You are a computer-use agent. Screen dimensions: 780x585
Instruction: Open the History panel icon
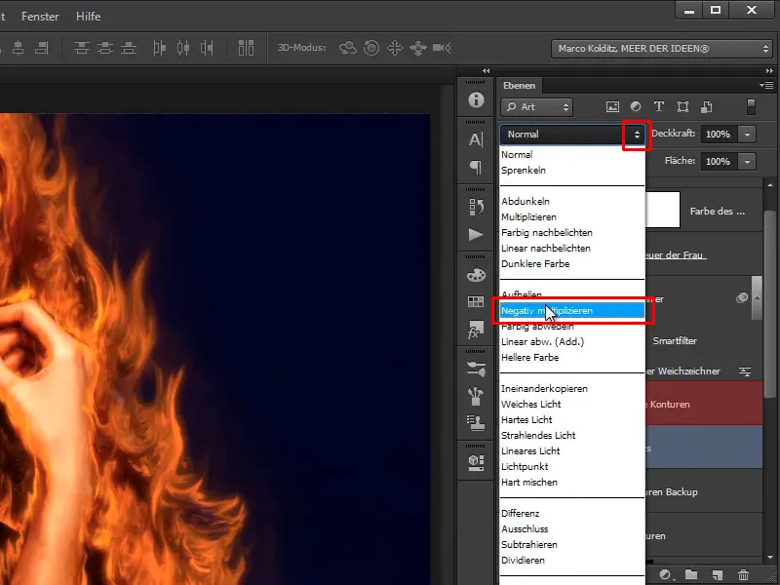tap(476, 206)
